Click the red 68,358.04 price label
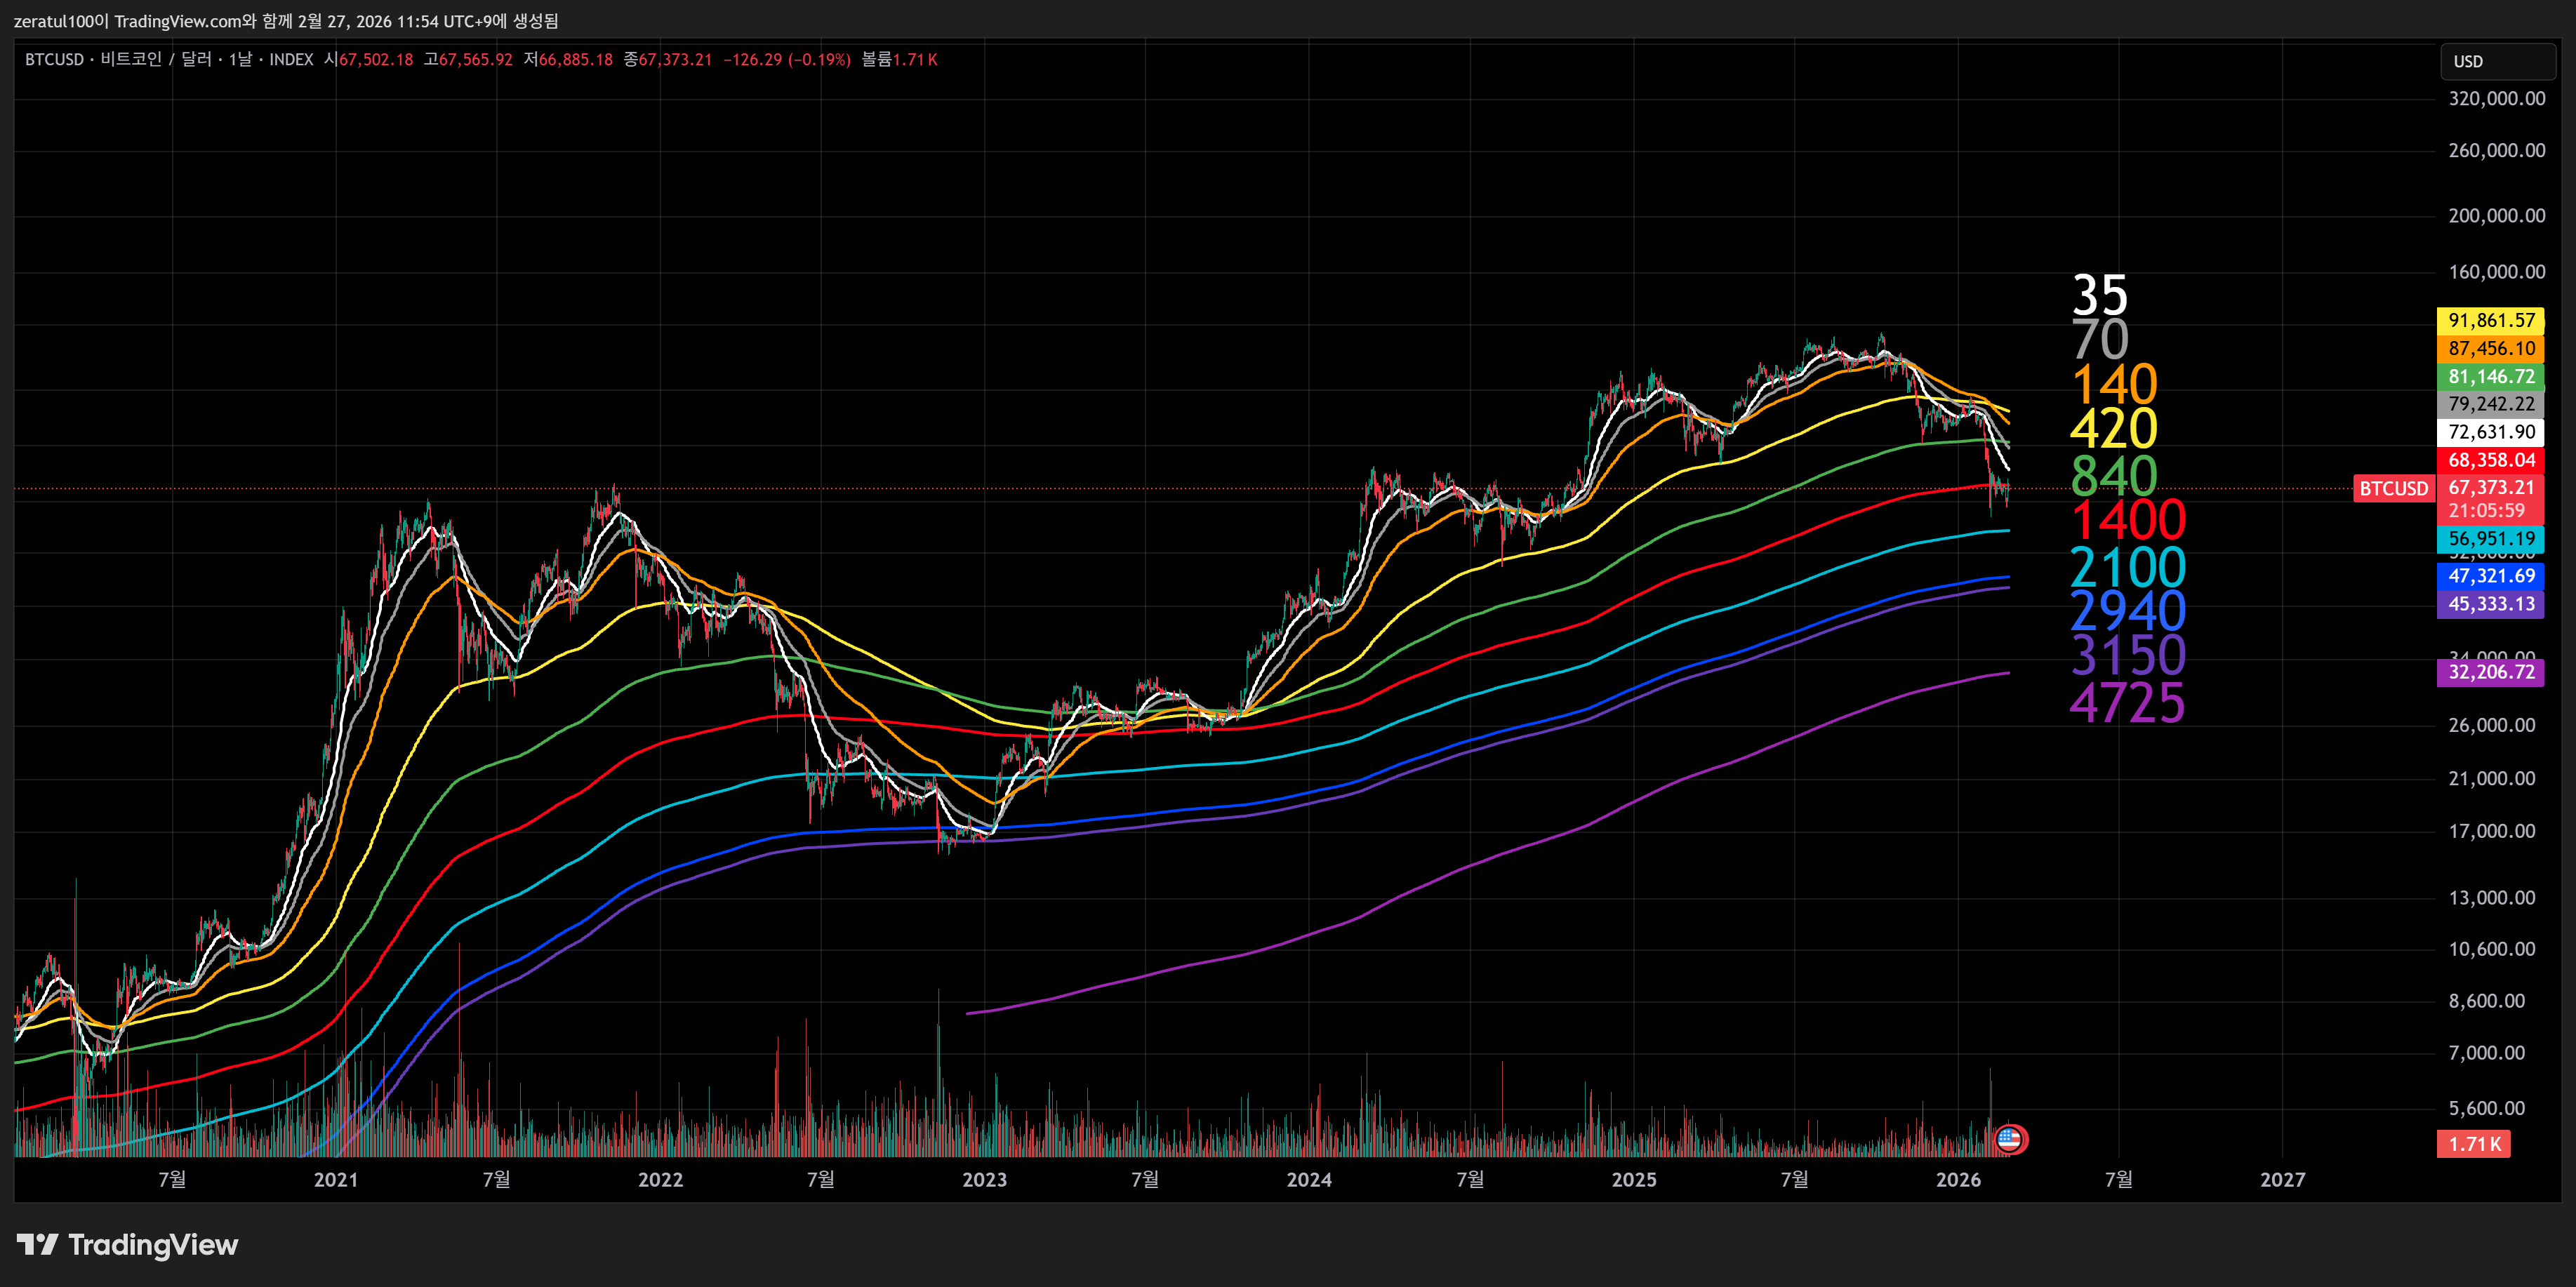 tap(2490, 460)
